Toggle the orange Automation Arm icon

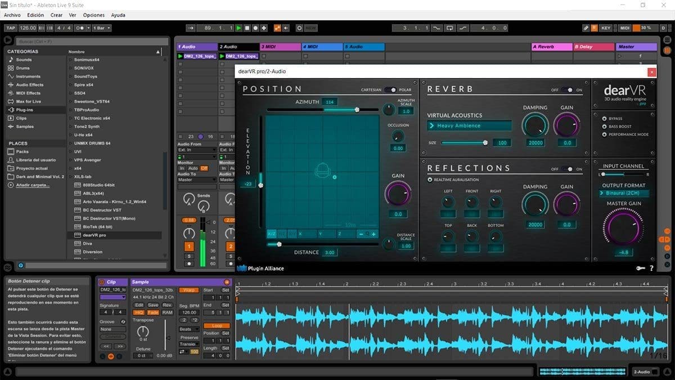[x=277, y=28]
